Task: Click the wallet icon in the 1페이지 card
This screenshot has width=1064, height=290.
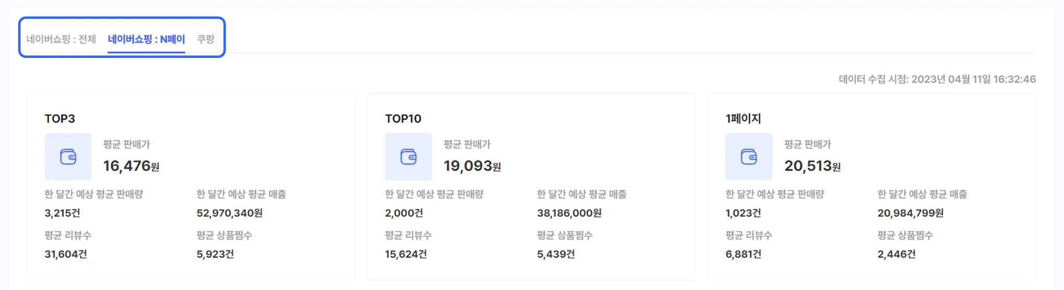Action: pos(749,157)
